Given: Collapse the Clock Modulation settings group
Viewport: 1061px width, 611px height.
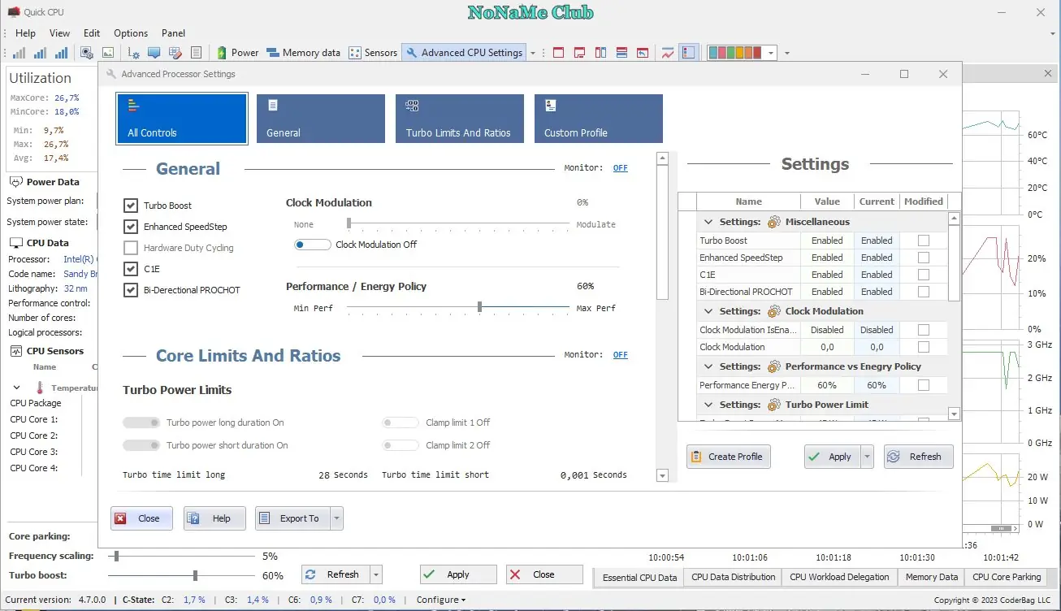Looking at the screenshot, I should (708, 311).
